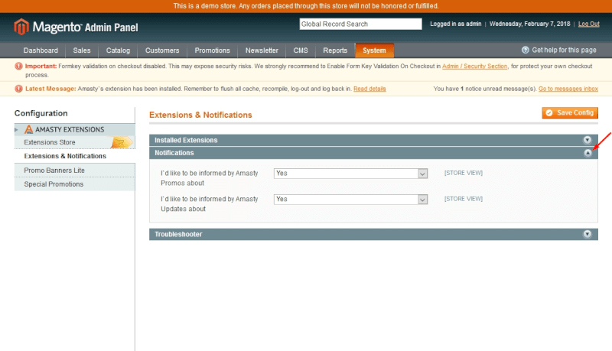The height and width of the screenshot is (351, 612).
Task: Focus the Global Record Search field
Action: pos(360,24)
